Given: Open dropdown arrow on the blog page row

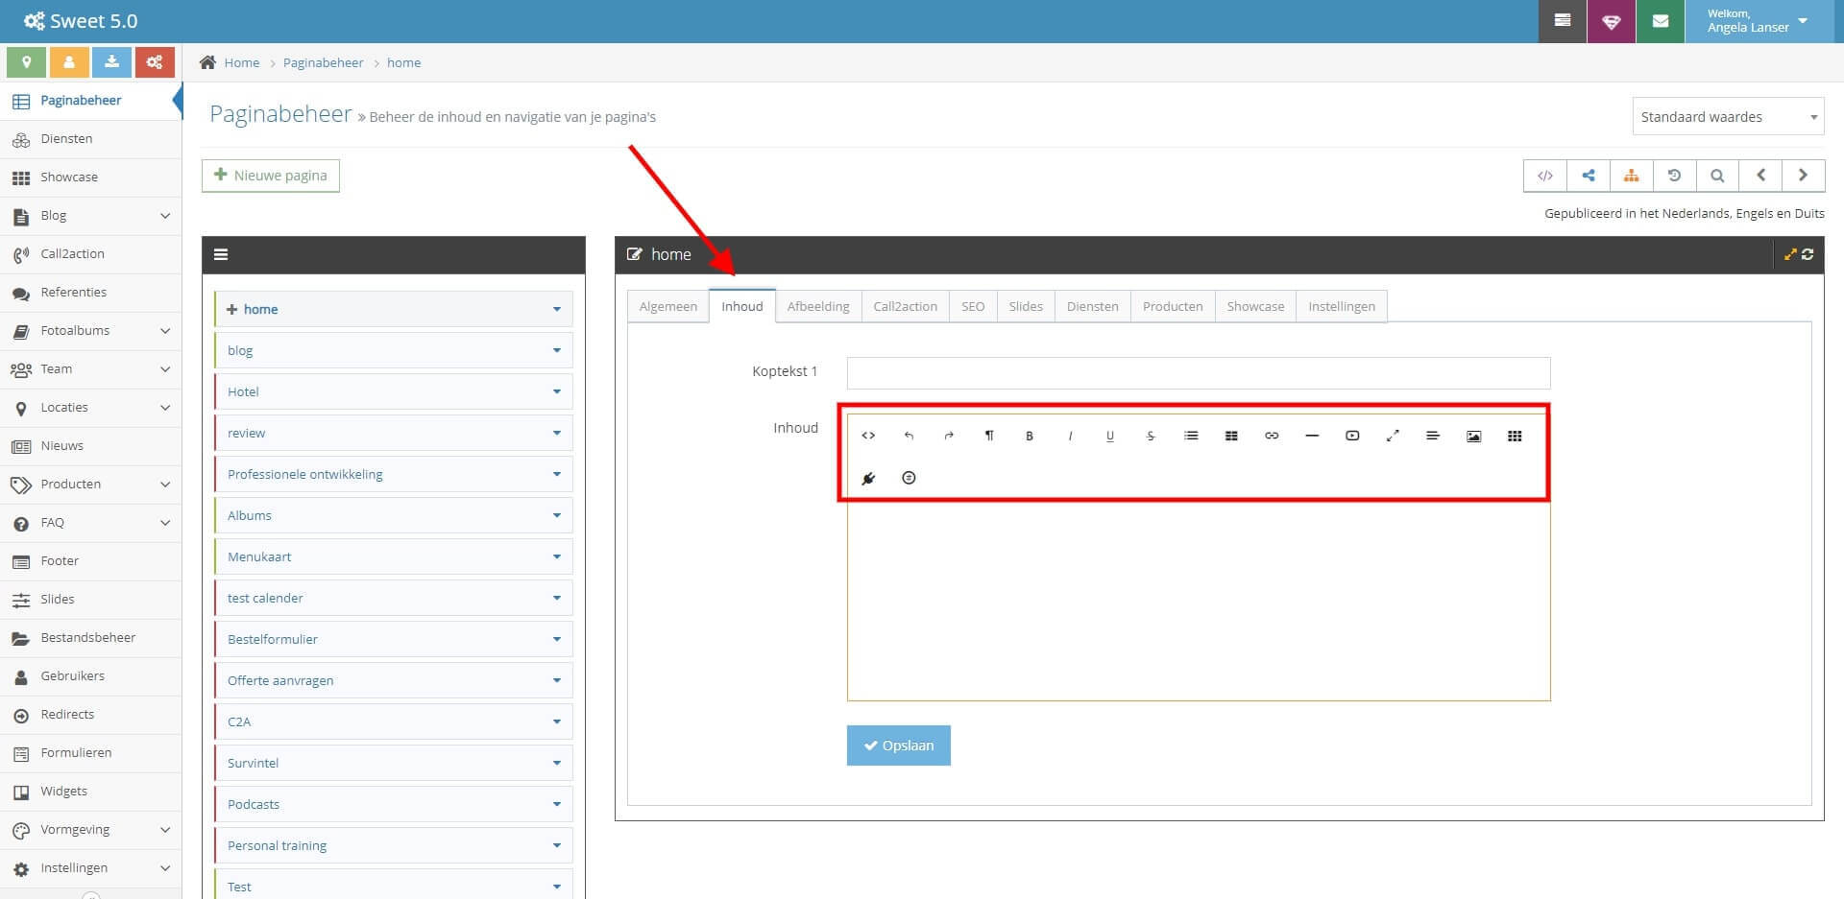Looking at the screenshot, I should coord(556,350).
